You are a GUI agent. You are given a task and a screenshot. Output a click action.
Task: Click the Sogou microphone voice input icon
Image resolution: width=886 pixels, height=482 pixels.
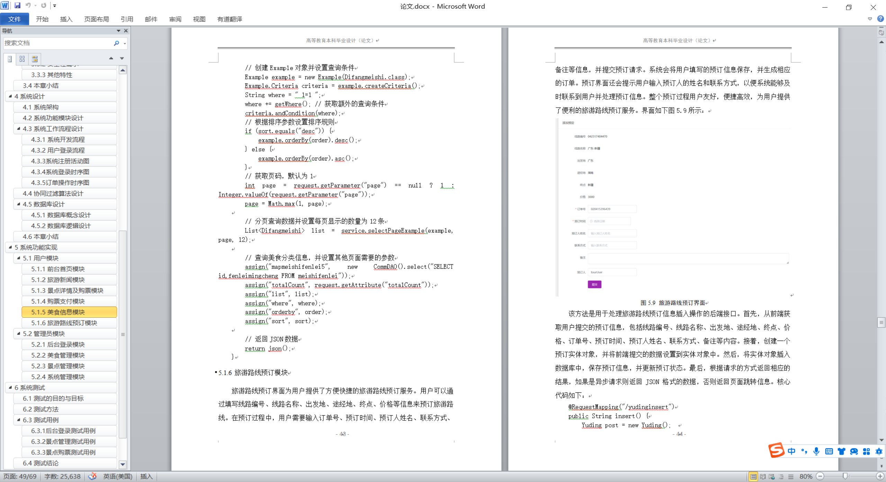(816, 451)
